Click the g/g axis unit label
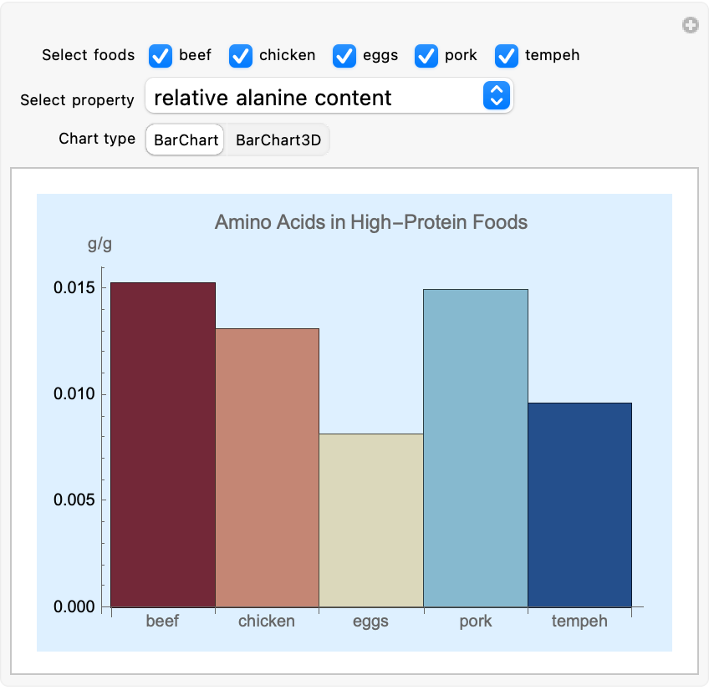Screen dimensions: 709x690 pyautogui.click(x=99, y=245)
